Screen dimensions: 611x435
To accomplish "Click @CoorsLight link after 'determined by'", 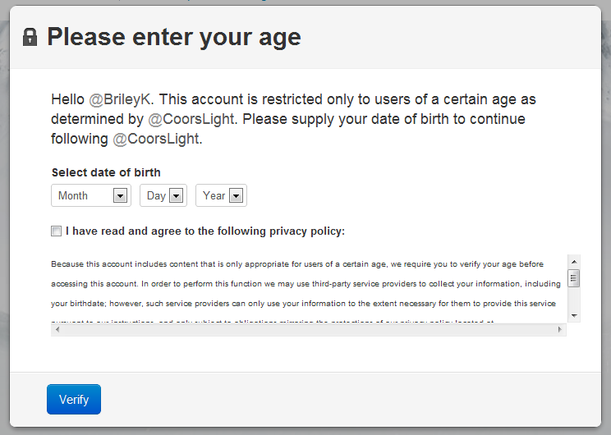I will coord(192,119).
